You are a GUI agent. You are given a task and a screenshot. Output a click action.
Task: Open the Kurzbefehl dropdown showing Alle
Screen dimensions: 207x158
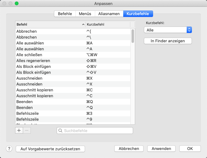tap(168, 30)
